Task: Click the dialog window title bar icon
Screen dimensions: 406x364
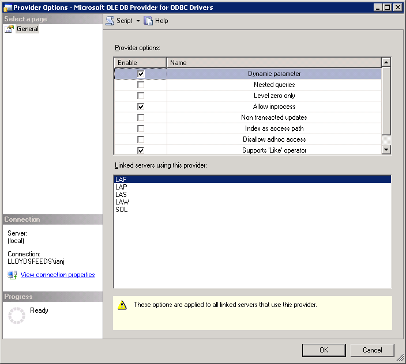Action: coord(7,7)
